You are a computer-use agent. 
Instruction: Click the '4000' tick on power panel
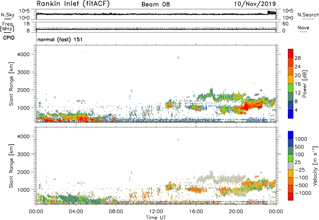click(x=23, y=54)
